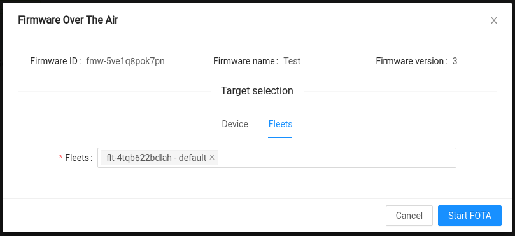
Task: Click the firmware ID value fmw-5ve1q8pok7pn
Action: click(125, 61)
